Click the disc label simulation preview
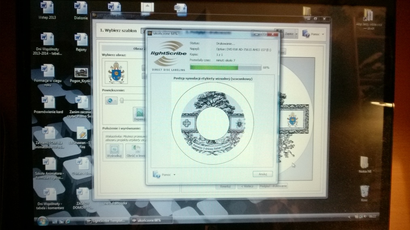Image resolution: width=410 pixels, height=230 pixels. tap(213, 123)
